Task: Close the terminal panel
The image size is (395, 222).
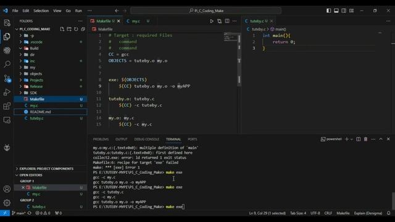Action: pos(388,139)
